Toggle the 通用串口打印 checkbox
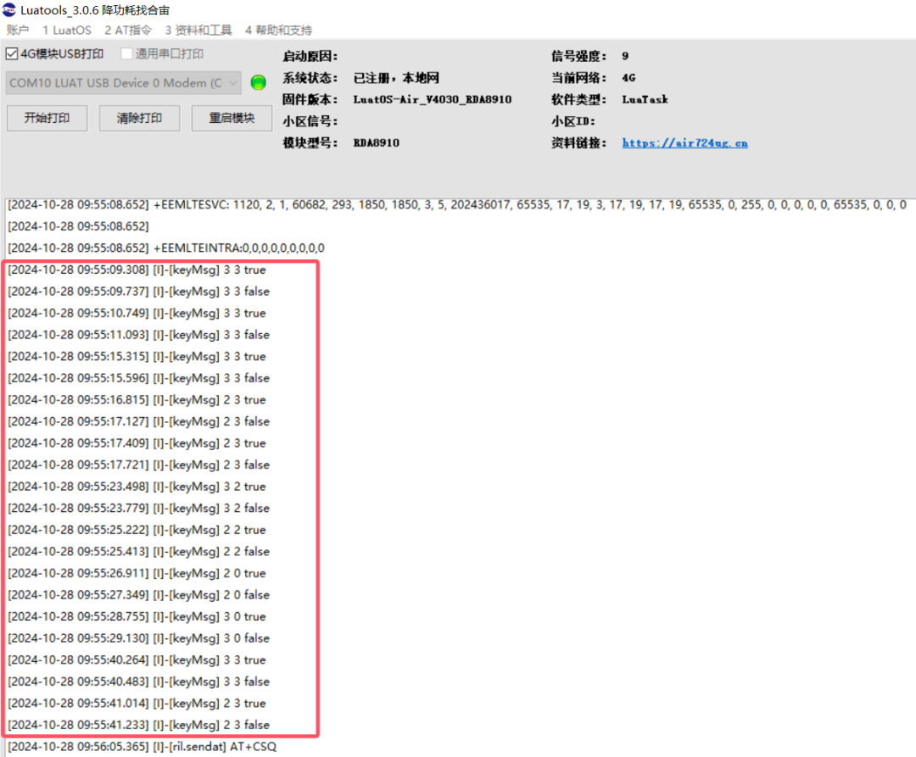916x757 pixels. click(126, 53)
